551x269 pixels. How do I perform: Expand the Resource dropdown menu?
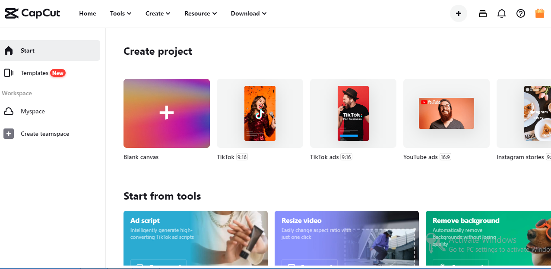click(x=201, y=13)
